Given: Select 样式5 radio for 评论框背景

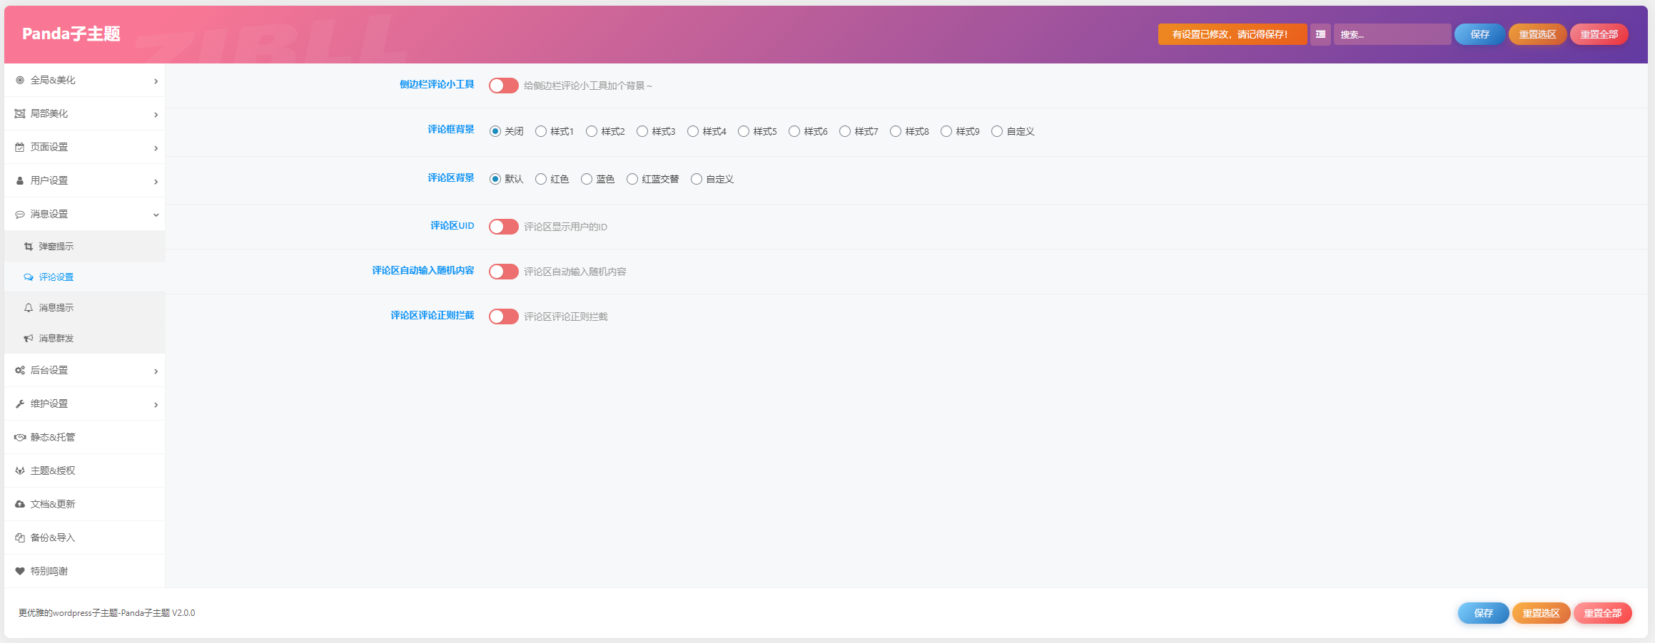Looking at the screenshot, I should [744, 131].
